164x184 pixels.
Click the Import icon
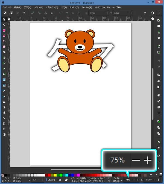pyautogui.click(x=159, y=46)
